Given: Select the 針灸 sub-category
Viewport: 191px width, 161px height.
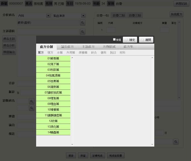Looking at the screenshot, I should coord(94,53).
